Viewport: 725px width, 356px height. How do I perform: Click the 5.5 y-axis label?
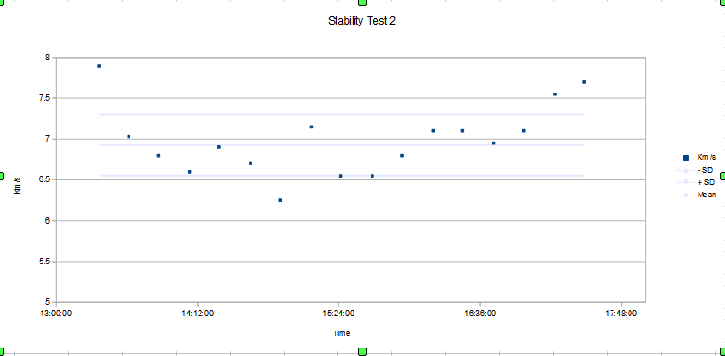(x=44, y=262)
